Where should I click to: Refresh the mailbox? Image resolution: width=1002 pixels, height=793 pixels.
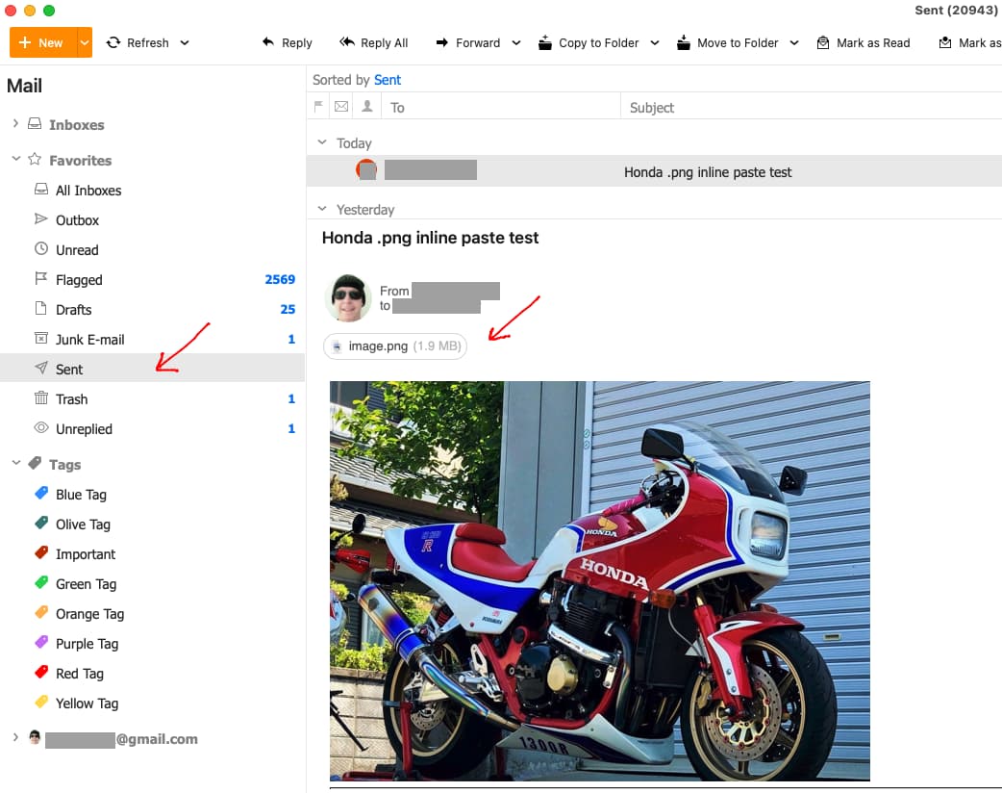[x=138, y=43]
